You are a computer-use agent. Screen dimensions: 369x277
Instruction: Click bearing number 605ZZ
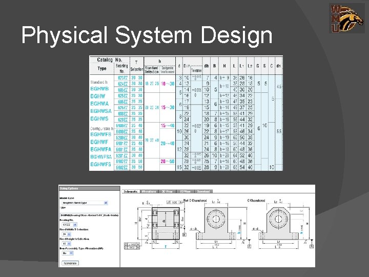tap(122, 90)
